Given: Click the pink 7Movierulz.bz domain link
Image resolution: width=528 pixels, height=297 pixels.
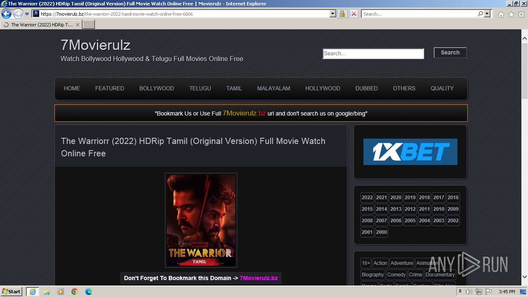Looking at the screenshot, I should (x=259, y=278).
